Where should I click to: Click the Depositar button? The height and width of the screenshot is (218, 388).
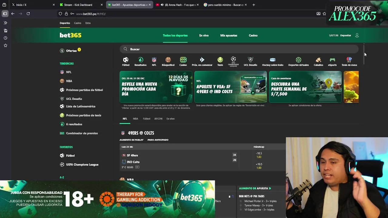point(346,35)
